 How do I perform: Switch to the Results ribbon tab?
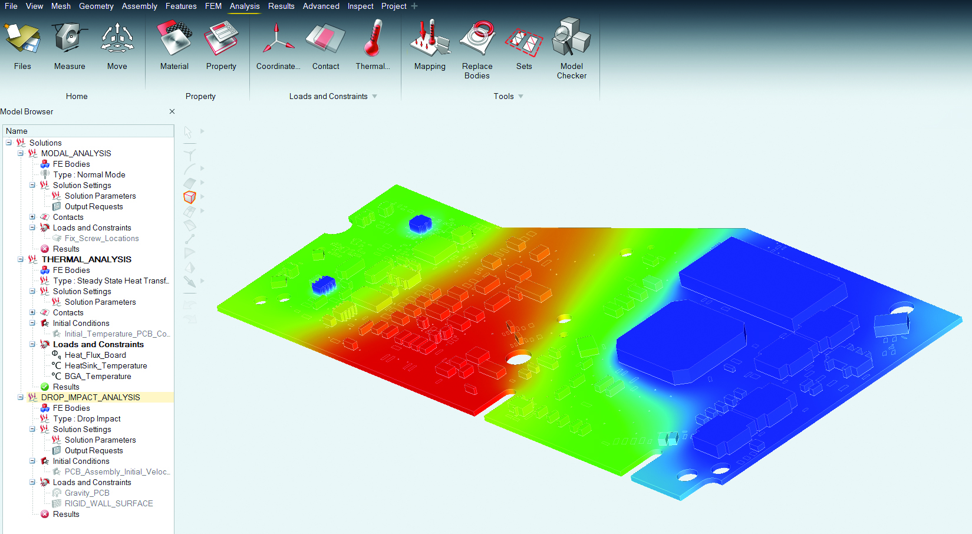[281, 6]
